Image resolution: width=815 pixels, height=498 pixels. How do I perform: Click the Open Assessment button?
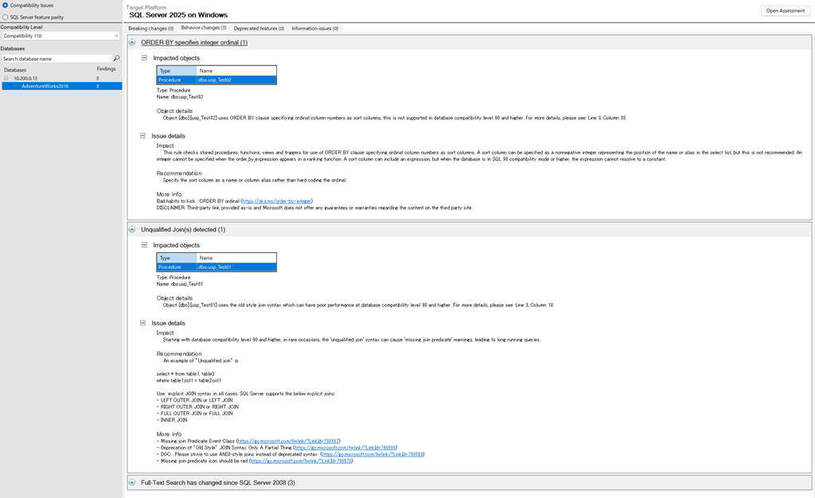[x=785, y=10]
